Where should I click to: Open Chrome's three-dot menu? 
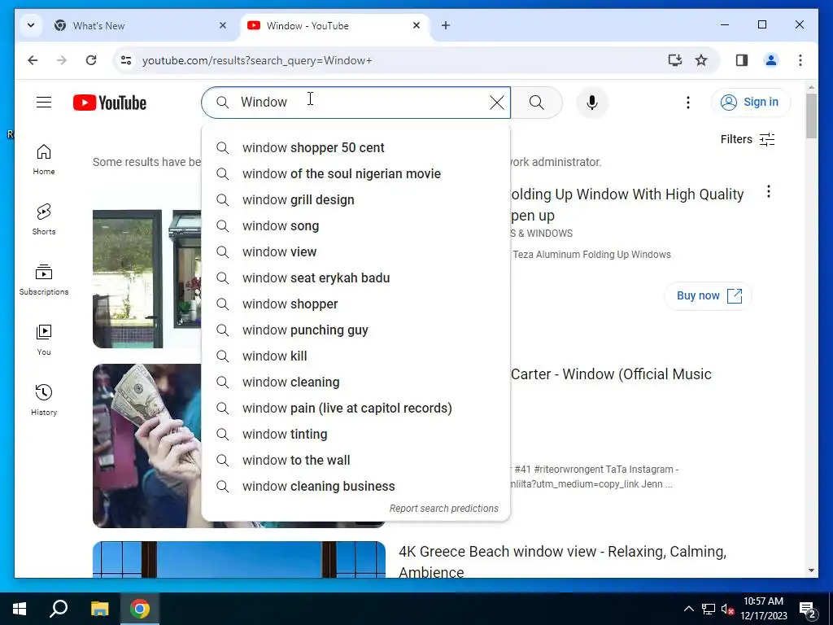[x=800, y=60]
